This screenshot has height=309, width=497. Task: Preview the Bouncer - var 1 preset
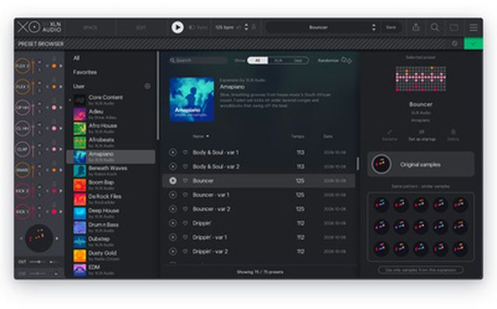click(172, 195)
